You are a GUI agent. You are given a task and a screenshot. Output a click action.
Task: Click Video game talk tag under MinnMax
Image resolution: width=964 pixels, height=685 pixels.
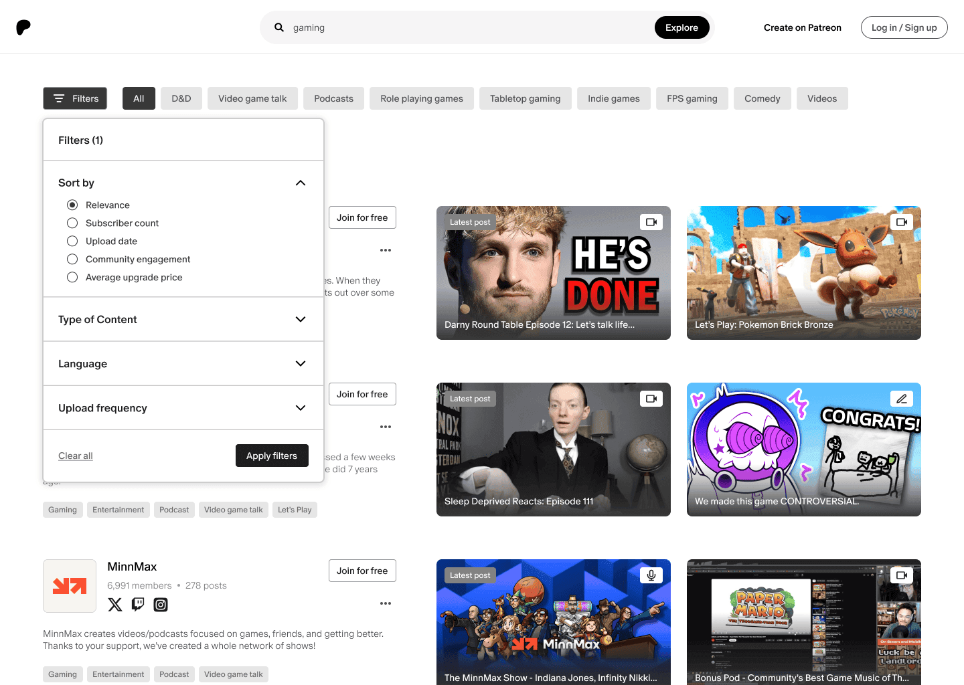234,674
